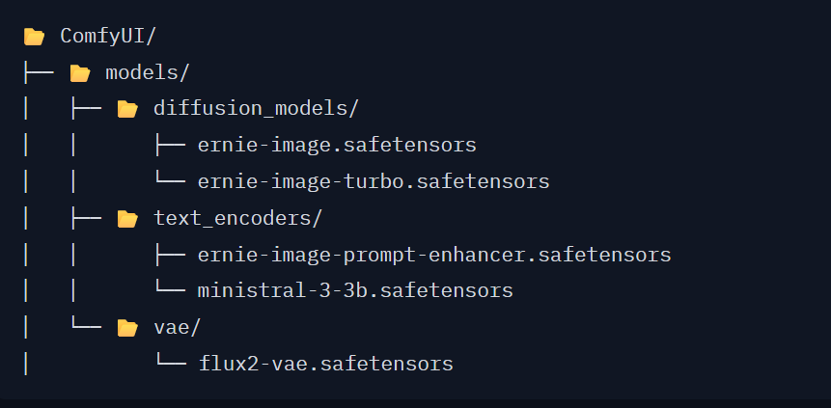Click the ComfyUI root folder icon
The height and width of the screenshot is (408, 831).
[x=35, y=37]
